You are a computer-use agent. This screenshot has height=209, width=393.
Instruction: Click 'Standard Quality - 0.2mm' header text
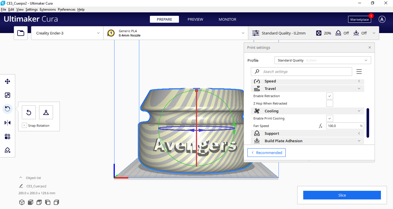click(x=283, y=33)
